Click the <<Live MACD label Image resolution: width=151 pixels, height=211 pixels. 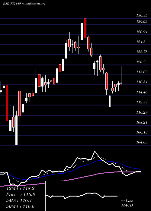127,203
